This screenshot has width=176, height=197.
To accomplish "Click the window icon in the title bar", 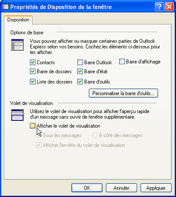I will [x=6, y=6].
